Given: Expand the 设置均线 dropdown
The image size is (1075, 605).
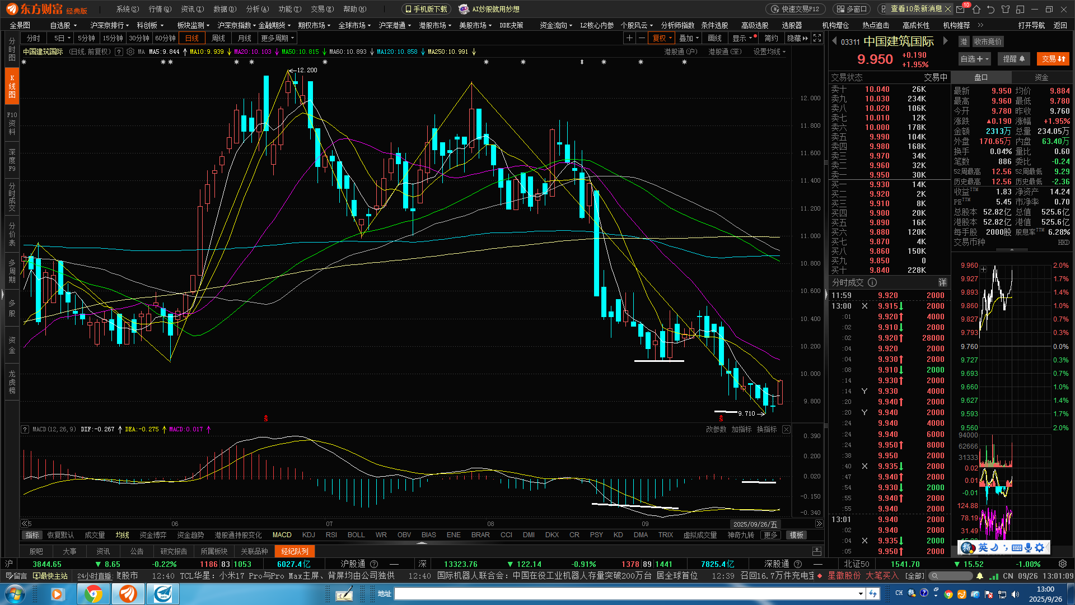Looking at the screenshot, I should [769, 52].
